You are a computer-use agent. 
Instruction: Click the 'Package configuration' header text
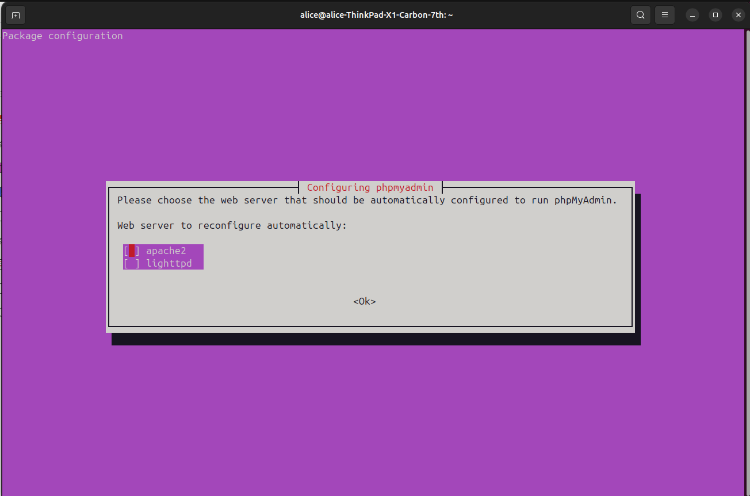63,36
